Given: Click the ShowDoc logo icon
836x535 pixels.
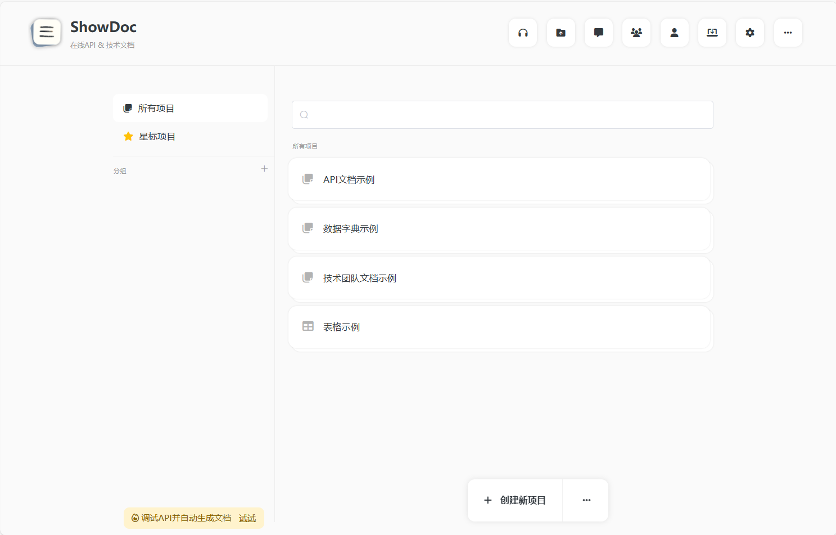Looking at the screenshot, I should pyautogui.click(x=47, y=32).
